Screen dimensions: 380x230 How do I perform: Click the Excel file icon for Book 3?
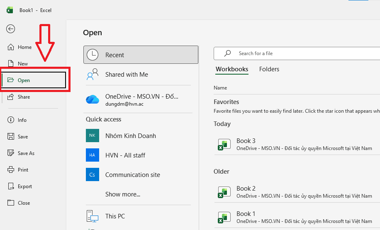(224, 145)
